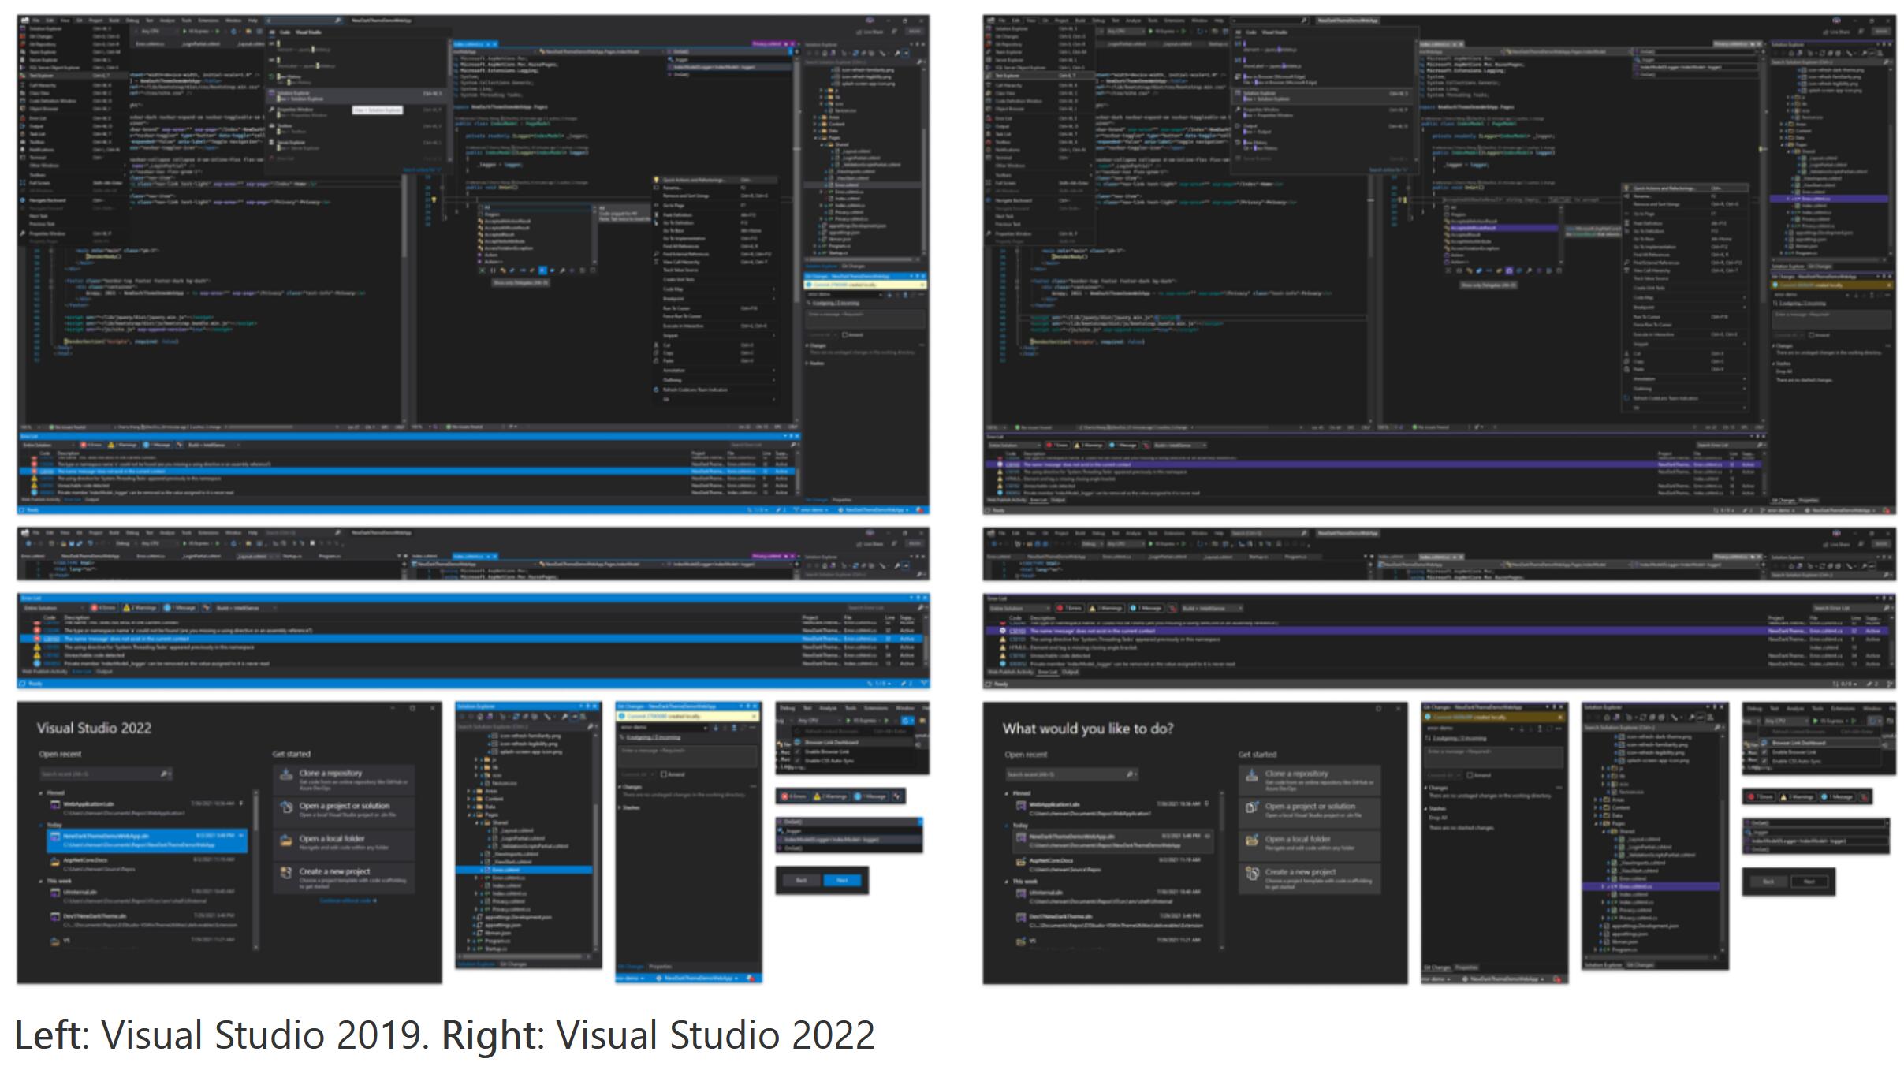Screen dimensions: 1904x1070
Task: Dismiss the yellow commit-created info bar in VS 2019 Git Changes
Action: (x=755, y=716)
